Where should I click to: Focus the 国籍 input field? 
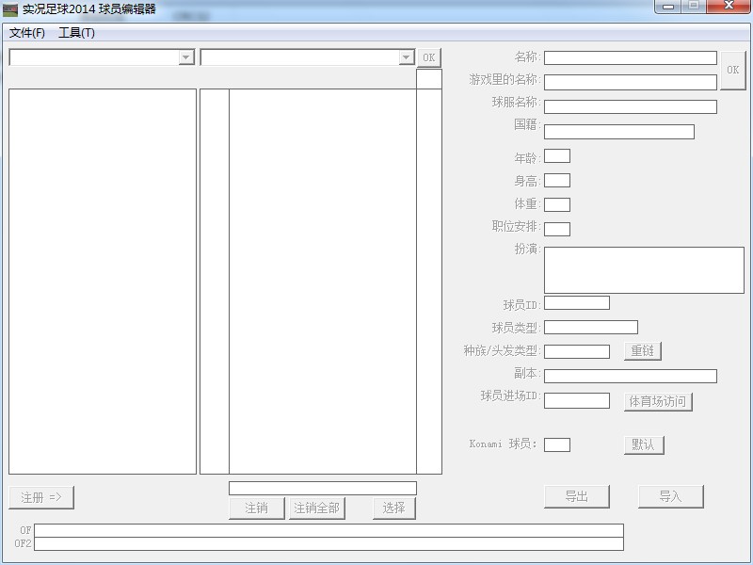(619, 132)
